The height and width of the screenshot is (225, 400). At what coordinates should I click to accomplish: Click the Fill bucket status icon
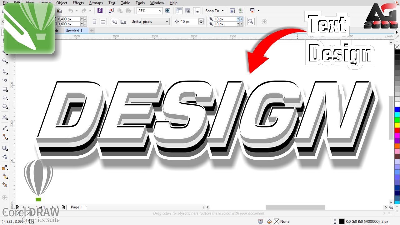tap(270, 221)
